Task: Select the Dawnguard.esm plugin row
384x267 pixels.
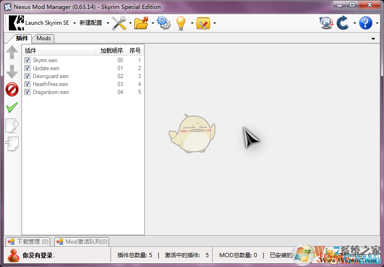Action: [x=83, y=76]
